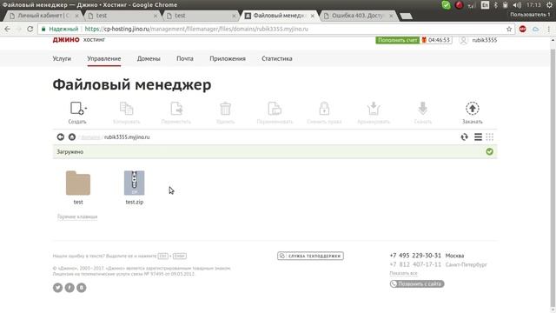This screenshot has height=313, width=556.
Task: Open the Bluetooth tray indicator
Action: pyautogui.click(x=496, y=5)
